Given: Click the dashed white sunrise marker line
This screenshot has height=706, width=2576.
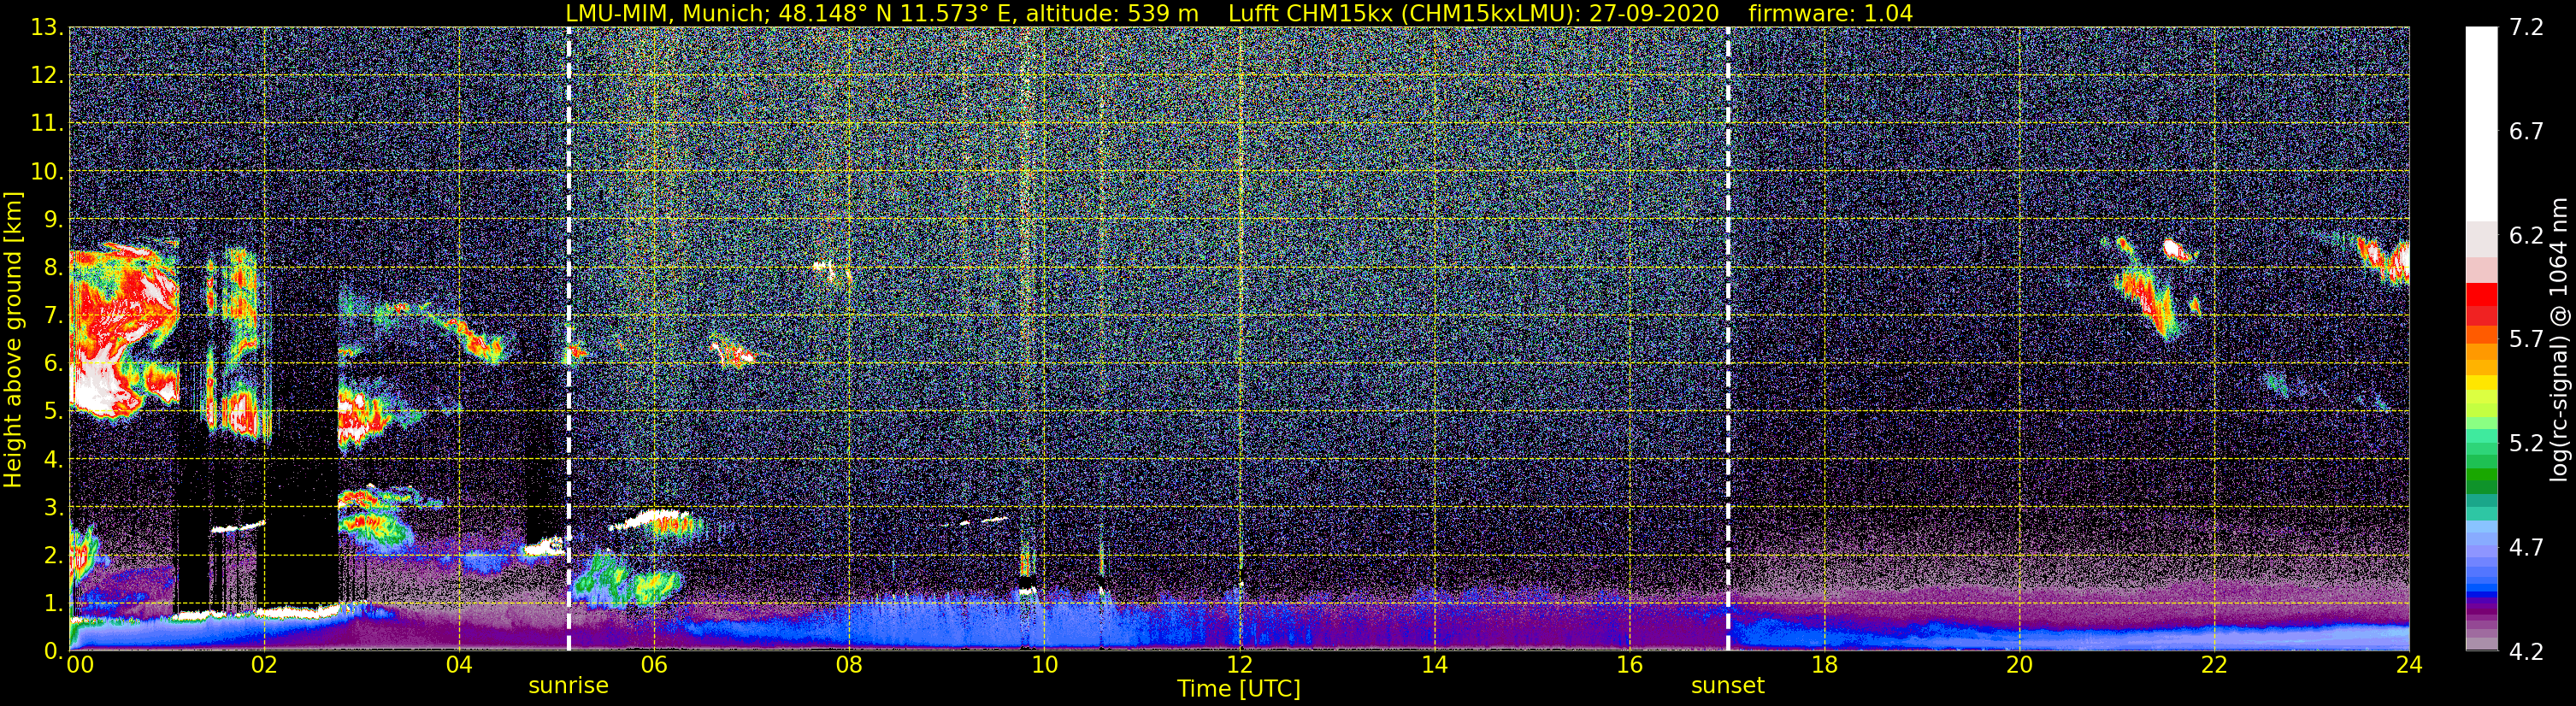Looking at the screenshot, I should (568, 340).
